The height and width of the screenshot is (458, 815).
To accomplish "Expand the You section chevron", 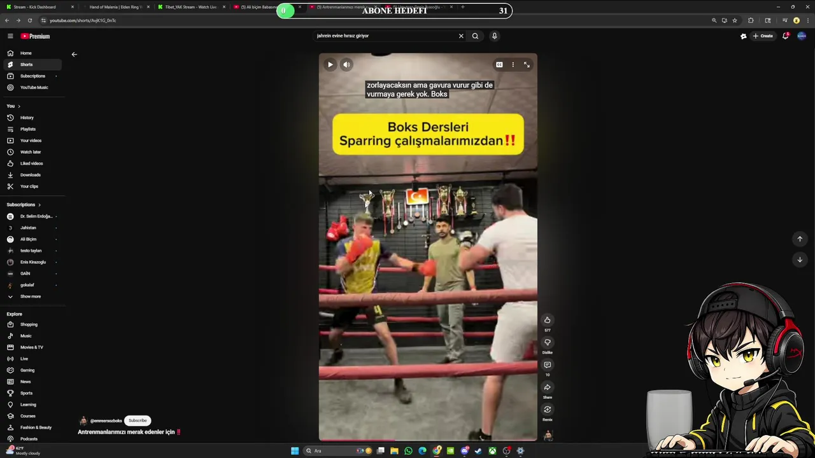I will pyautogui.click(x=19, y=106).
